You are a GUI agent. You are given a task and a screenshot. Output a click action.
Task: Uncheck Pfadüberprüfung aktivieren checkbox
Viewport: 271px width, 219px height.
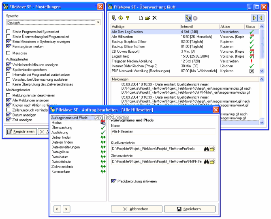pyautogui.click(x=113, y=181)
